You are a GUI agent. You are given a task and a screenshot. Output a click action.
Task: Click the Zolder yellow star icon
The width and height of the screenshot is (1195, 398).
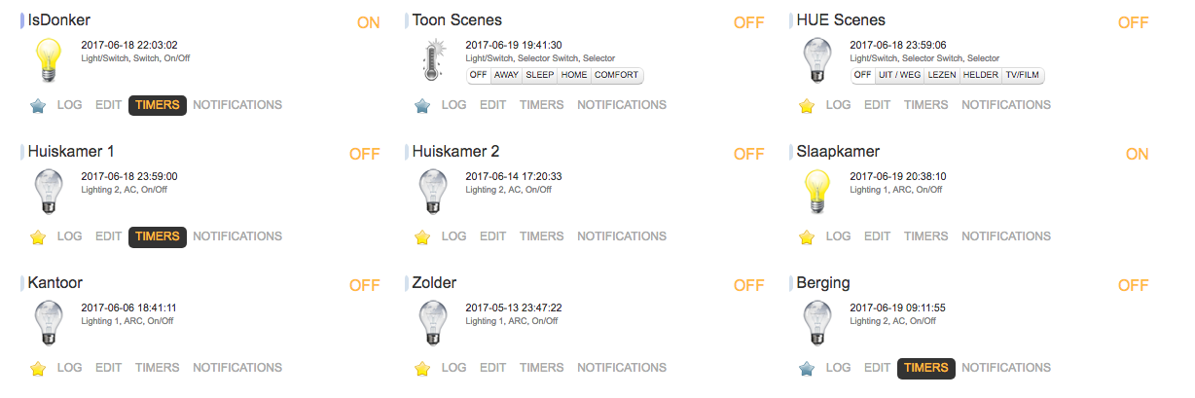[x=422, y=368]
